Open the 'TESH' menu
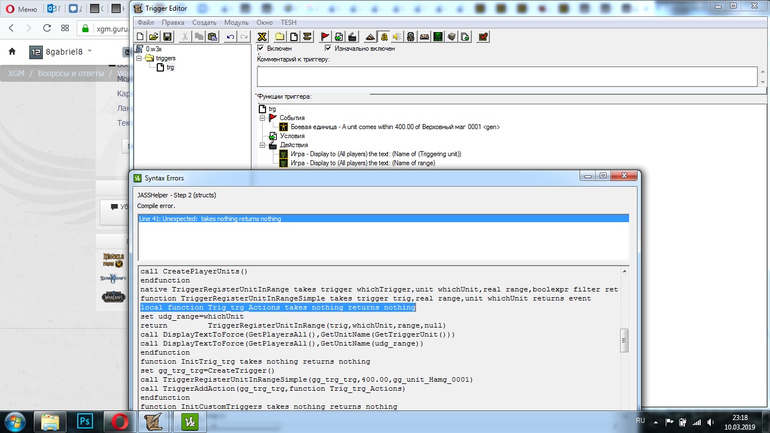 pos(288,23)
